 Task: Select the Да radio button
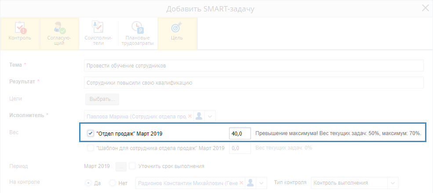(88, 183)
